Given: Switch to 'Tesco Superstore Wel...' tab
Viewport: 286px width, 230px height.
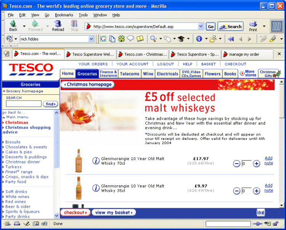Looking at the screenshot, I should [90, 54].
